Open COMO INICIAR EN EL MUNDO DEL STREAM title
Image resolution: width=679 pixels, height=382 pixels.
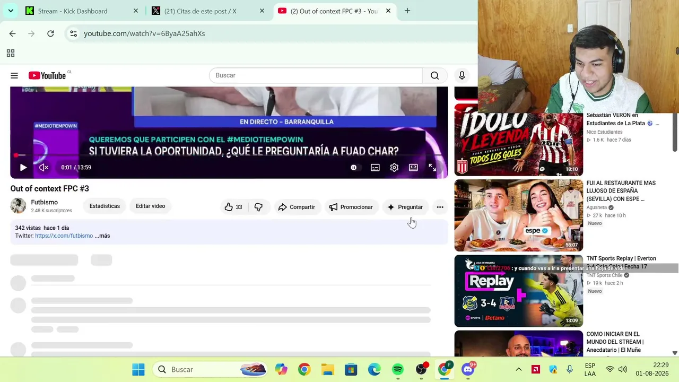coord(615,342)
